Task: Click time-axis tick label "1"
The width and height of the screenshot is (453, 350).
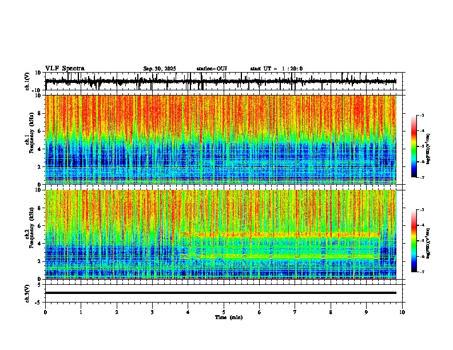Action: point(81,312)
